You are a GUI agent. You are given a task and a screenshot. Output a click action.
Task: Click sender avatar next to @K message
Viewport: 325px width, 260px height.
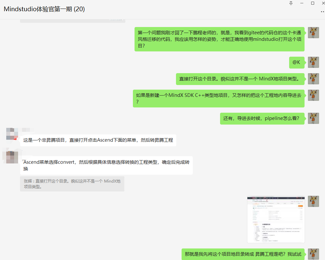click(x=313, y=62)
